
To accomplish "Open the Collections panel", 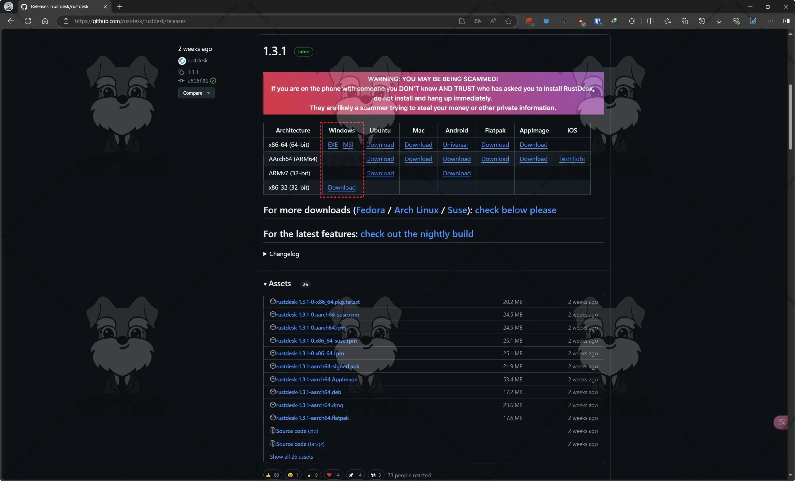I will (685, 21).
